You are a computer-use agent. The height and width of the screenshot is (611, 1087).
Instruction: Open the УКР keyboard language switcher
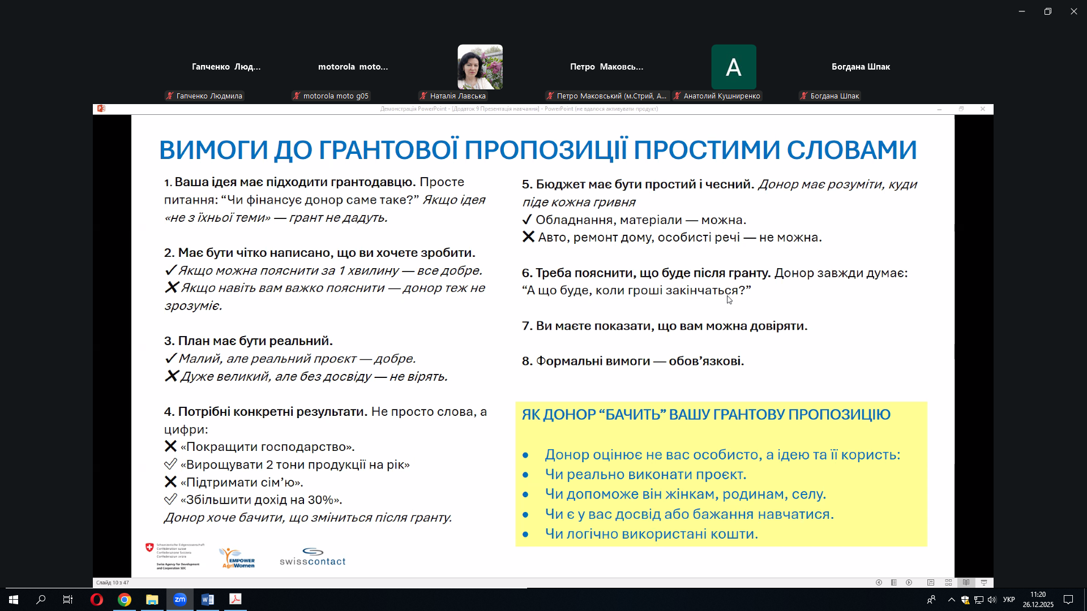[1009, 600]
